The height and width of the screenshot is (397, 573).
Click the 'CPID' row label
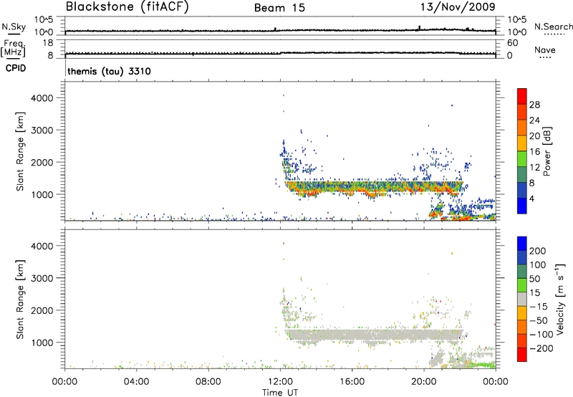(16, 68)
